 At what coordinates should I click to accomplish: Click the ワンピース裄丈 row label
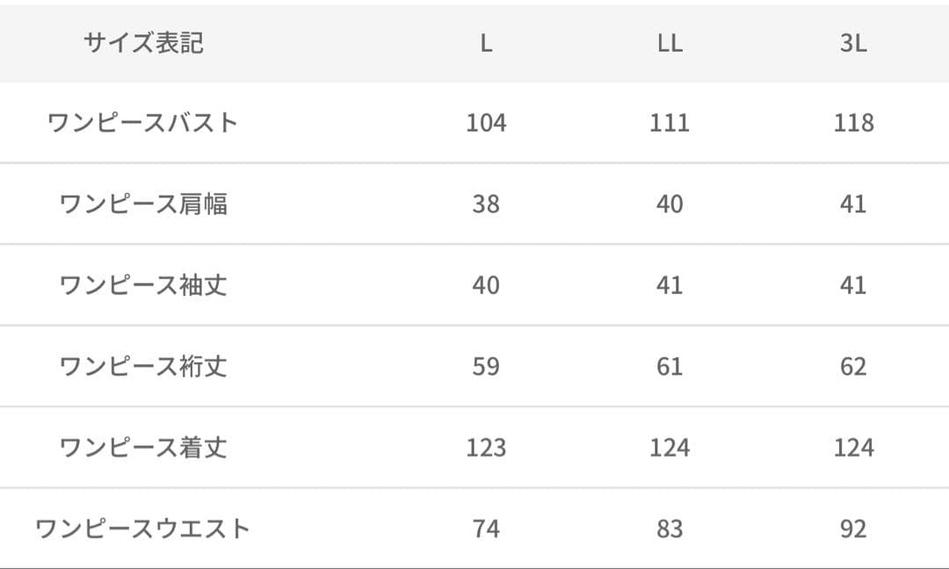pyautogui.click(x=143, y=366)
